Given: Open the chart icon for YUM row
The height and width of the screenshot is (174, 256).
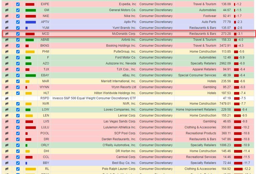Looking at the screenshot, I should (7, 28).
